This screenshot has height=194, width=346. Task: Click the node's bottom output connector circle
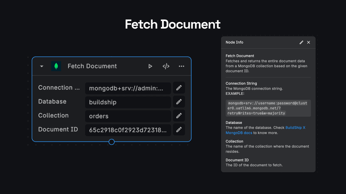click(x=112, y=142)
